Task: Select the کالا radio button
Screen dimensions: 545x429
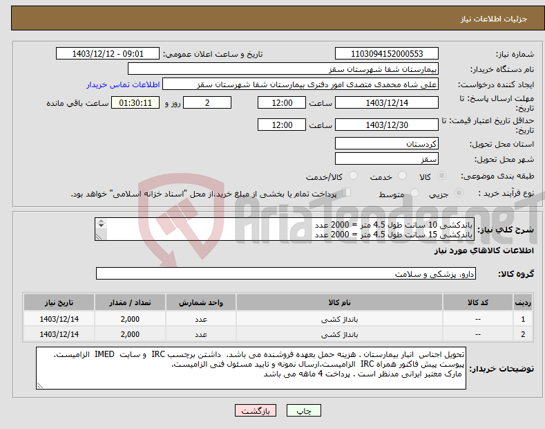Action: point(441,176)
